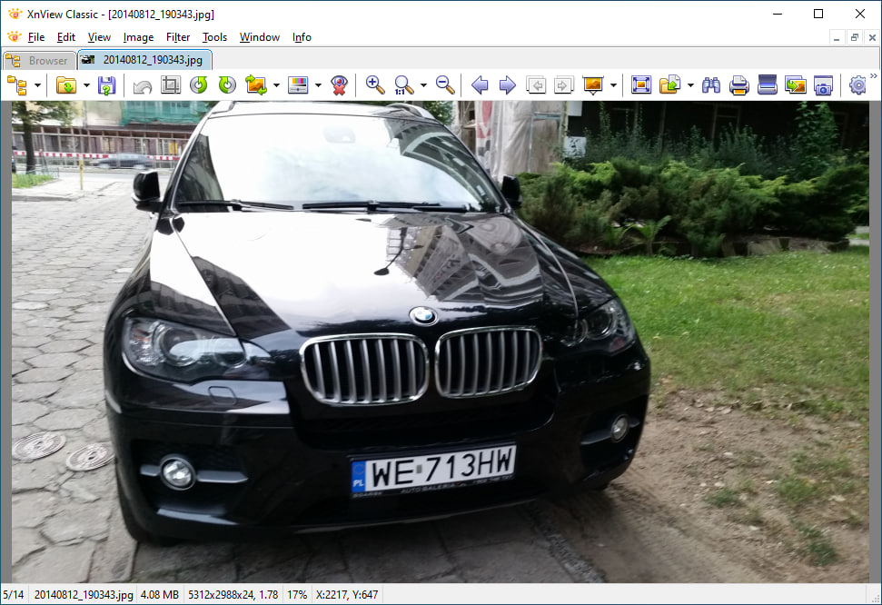The height and width of the screenshot is (605, 882).
Task: Open the Browser tree toolbar icon
Action: pyautogui.click(x=17, y=85)
